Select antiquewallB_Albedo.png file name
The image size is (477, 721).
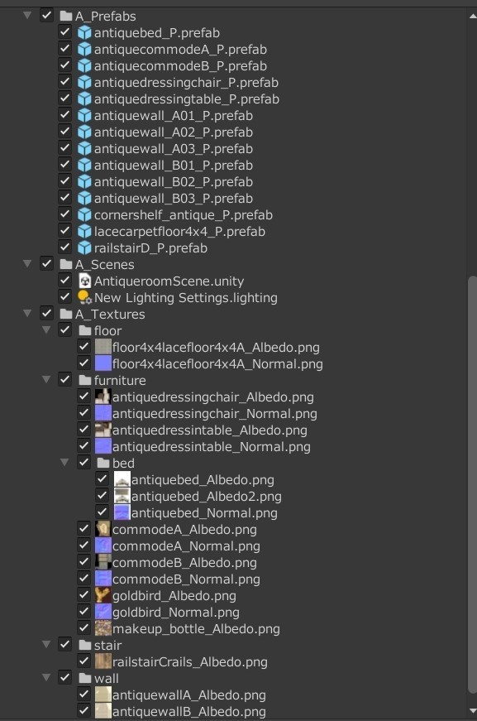point(189,711)
